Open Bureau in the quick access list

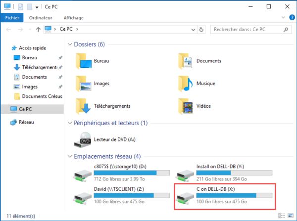(x=30, y=57)
